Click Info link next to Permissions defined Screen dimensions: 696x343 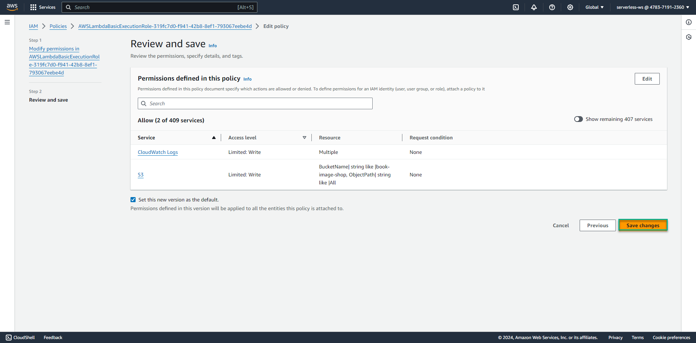coord(248,79)
